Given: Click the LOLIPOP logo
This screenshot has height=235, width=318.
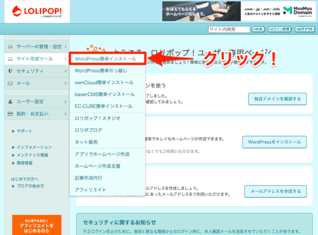Looking at the screenshot, I should pyautogui.click(x=37, y=12).
